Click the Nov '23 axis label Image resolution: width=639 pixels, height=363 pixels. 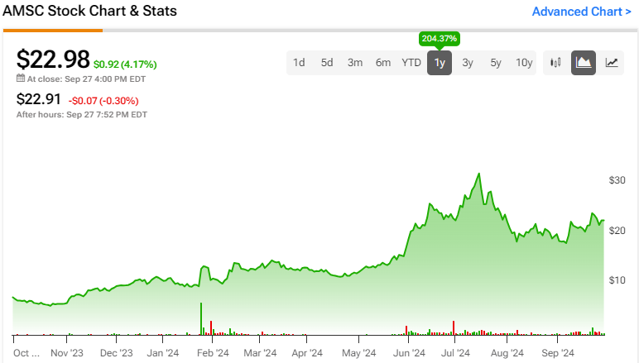[67, 353]
